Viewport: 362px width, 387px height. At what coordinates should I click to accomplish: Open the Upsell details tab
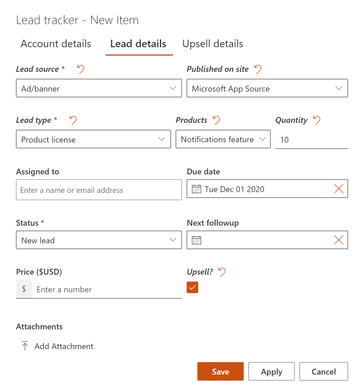pyautogui.click(x=213, y=44)
